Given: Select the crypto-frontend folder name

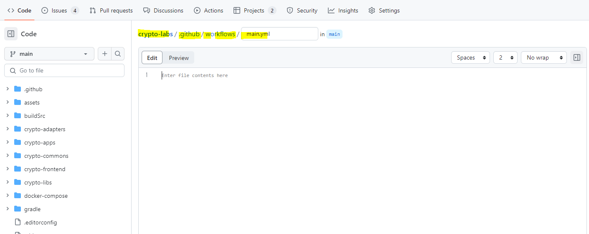Looking at the screenshot, I should 45,169.
